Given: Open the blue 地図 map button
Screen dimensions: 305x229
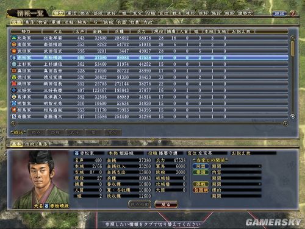Looking at the screenshot, I should [x=279, y=13].
